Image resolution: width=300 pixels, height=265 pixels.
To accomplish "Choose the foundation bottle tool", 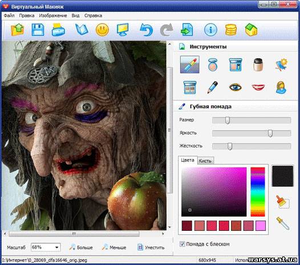I will pos(258,64).
